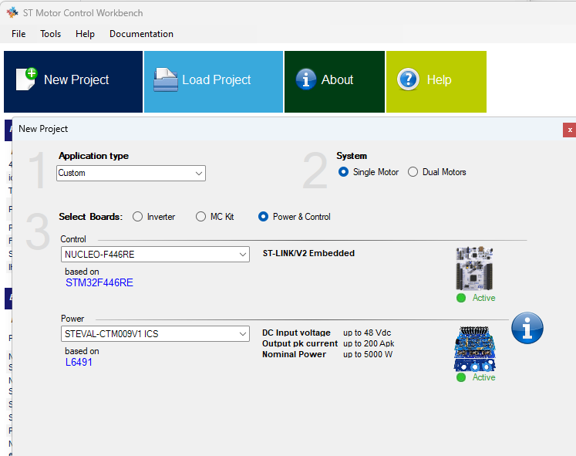Close the New Project dialog

click(x=569, y=130)
